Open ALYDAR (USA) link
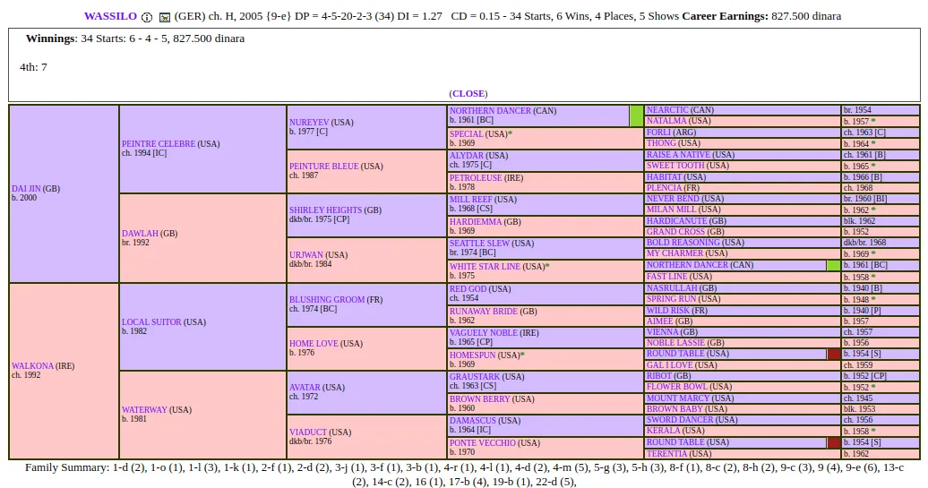 click(x=467, y=156)
